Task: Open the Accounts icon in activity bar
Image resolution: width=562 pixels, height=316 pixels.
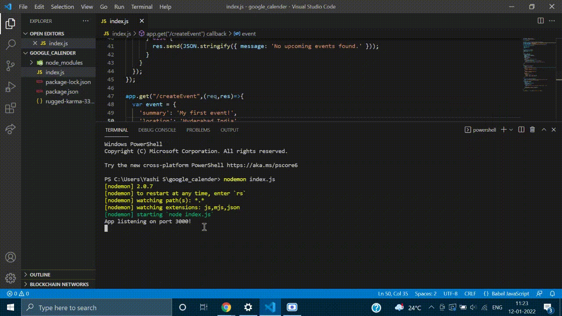Action: pos(11,257)
